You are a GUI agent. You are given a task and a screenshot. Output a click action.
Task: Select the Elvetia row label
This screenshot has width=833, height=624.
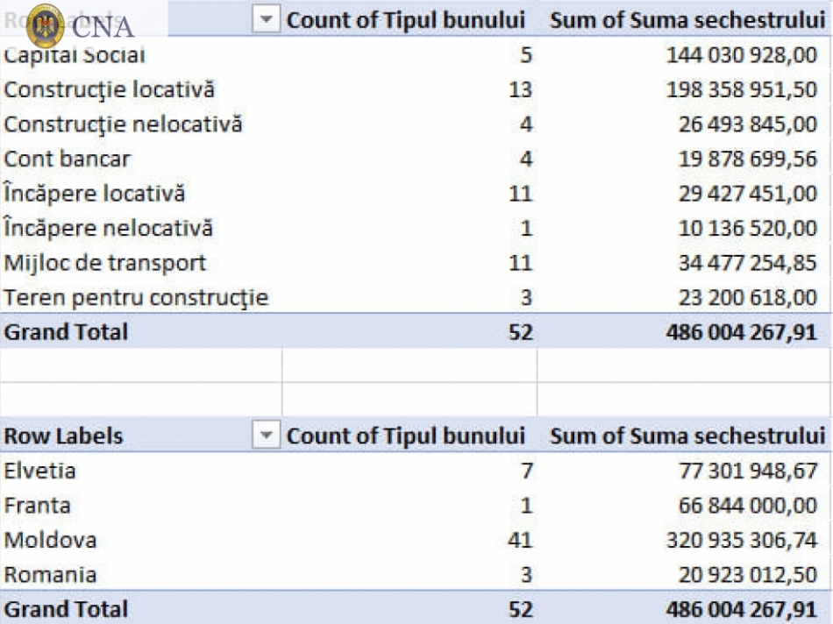pyautogui.click(x=39, y=471)
